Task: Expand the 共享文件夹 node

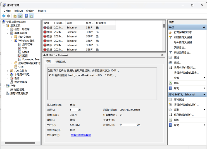Action: point(8,71)
